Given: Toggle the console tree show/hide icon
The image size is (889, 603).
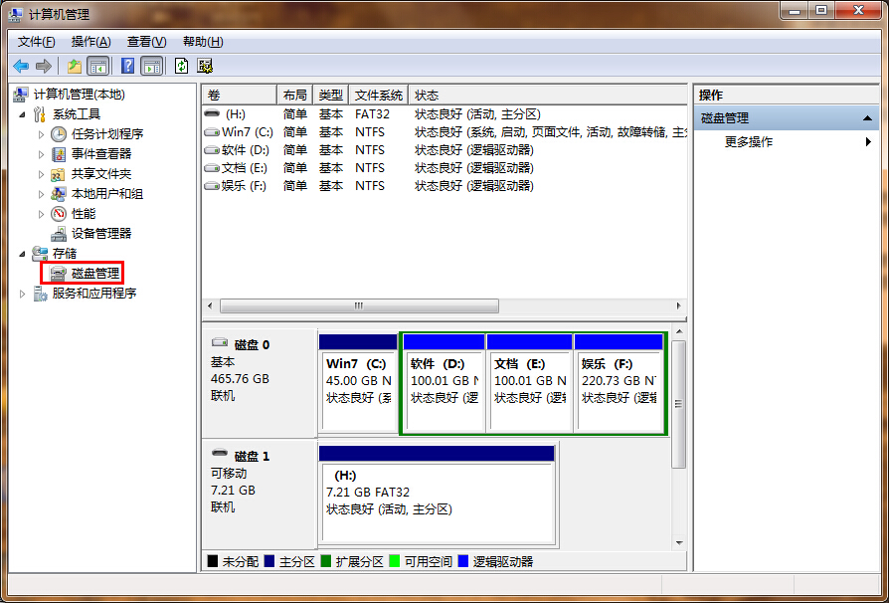Looking at the screenshot, I should point(97,66).
